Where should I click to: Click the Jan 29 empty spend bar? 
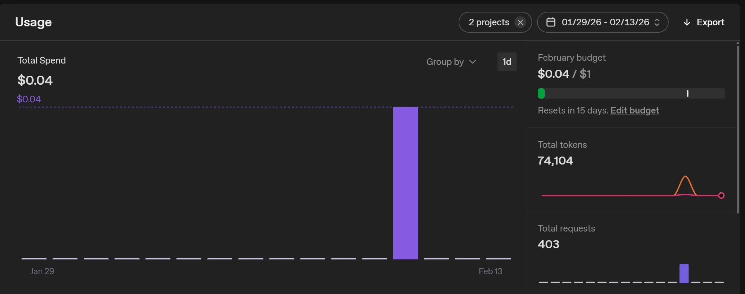point(34,258)
